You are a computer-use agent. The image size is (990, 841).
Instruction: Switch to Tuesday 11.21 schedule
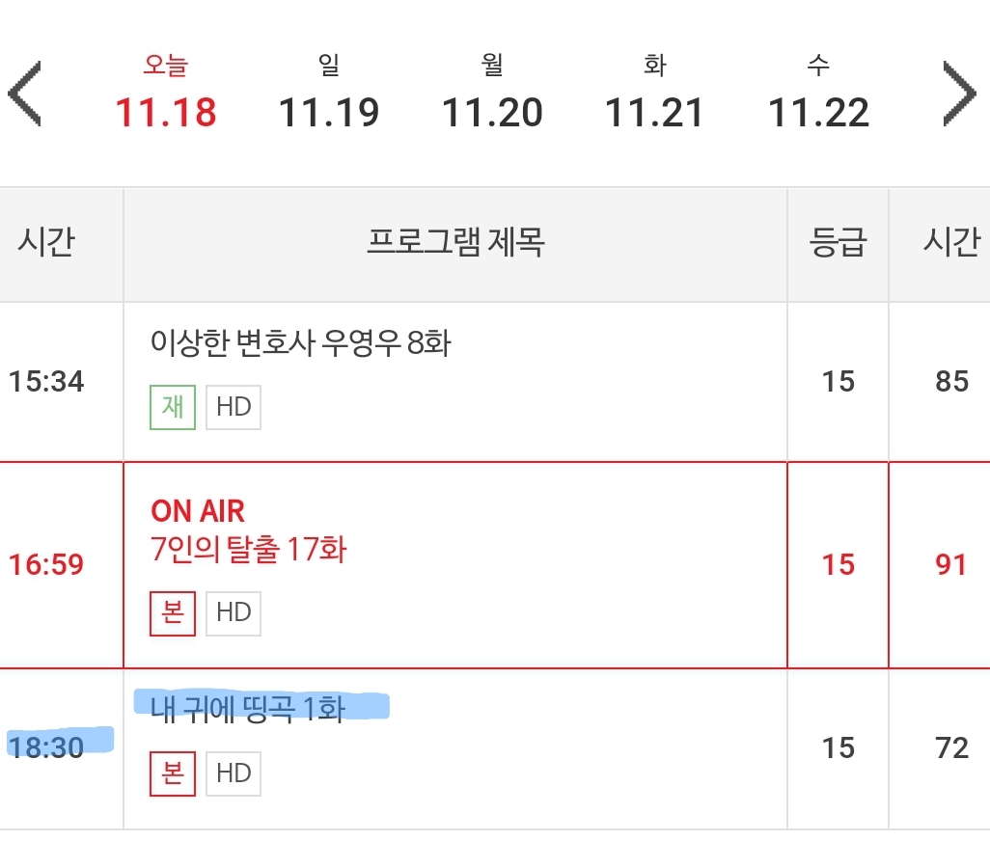point(655,93)
